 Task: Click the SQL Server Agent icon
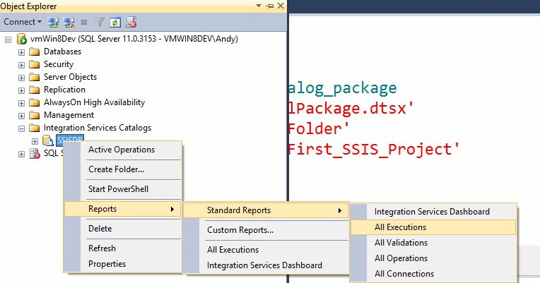point(35,153)
